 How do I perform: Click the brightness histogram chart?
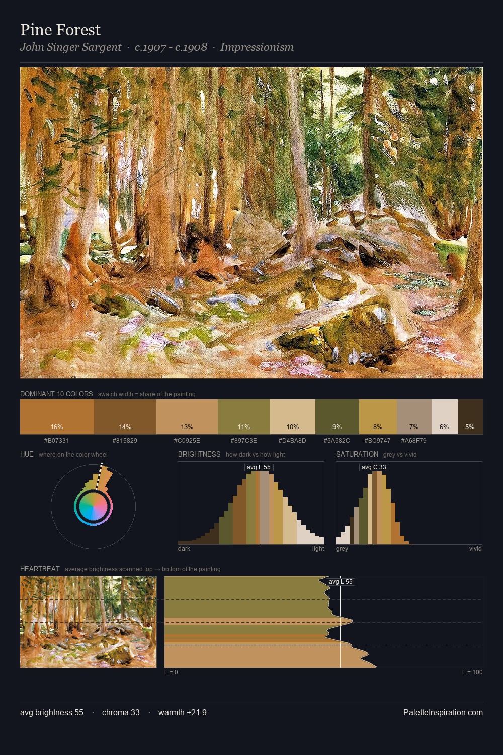click(251, 503)
